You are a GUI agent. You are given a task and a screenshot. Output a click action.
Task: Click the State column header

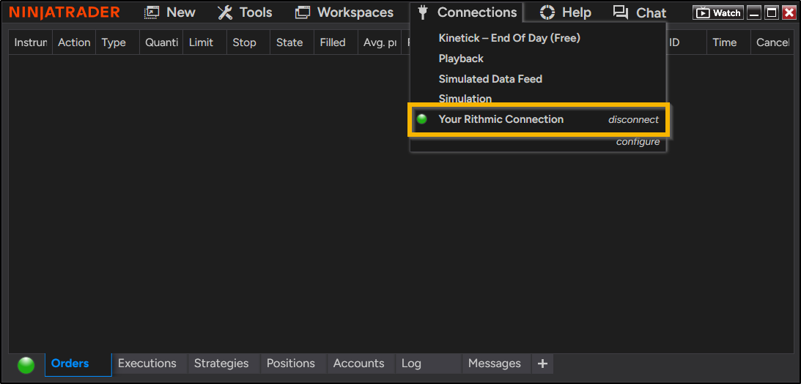pyautogui.click(x=292, y=42)
